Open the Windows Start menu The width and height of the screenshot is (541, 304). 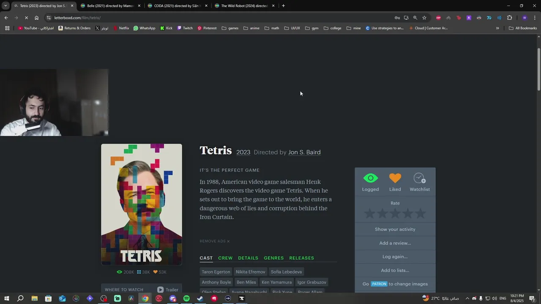point(6,299)
